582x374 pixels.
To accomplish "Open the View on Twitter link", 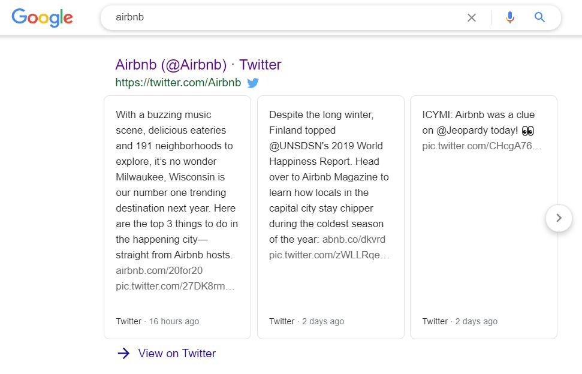I will click(176, 353).
